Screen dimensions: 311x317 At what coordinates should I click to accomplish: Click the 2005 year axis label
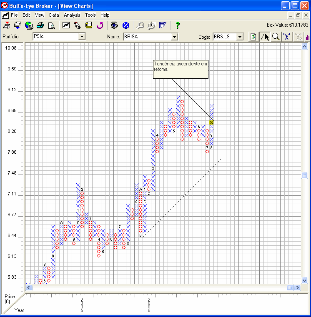[x=82, y=305]
